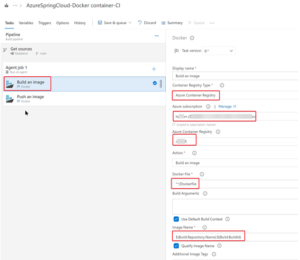Select the Push an image task

click(x=85, y=98)
